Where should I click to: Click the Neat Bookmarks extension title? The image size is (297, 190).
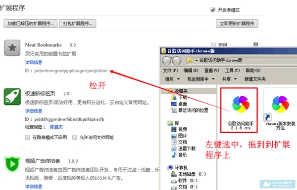(44, 45)
